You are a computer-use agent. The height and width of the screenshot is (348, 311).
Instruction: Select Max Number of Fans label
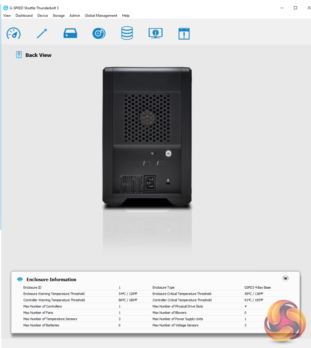point(38,313)
